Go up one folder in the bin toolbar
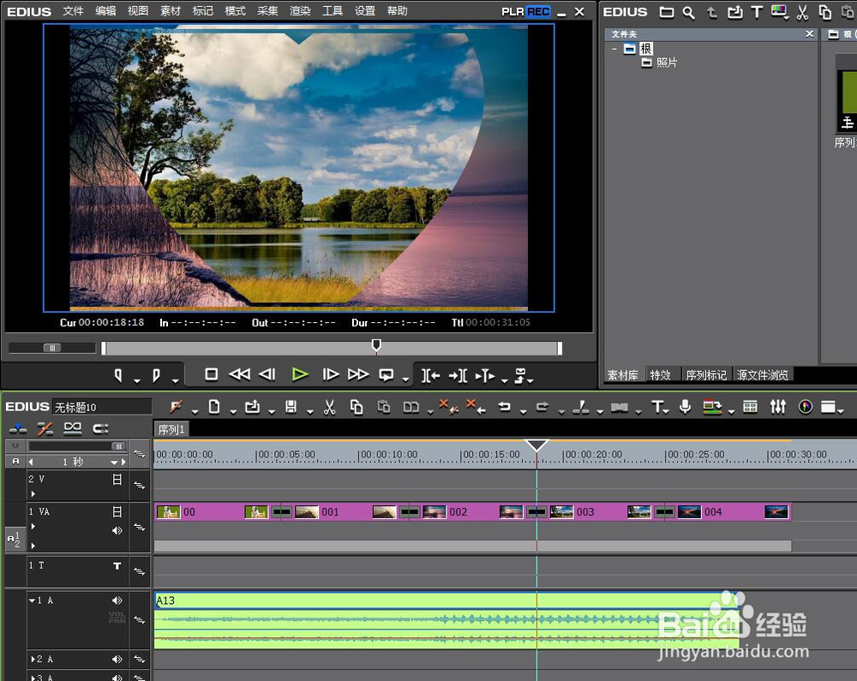 click(x=711, y=13)
